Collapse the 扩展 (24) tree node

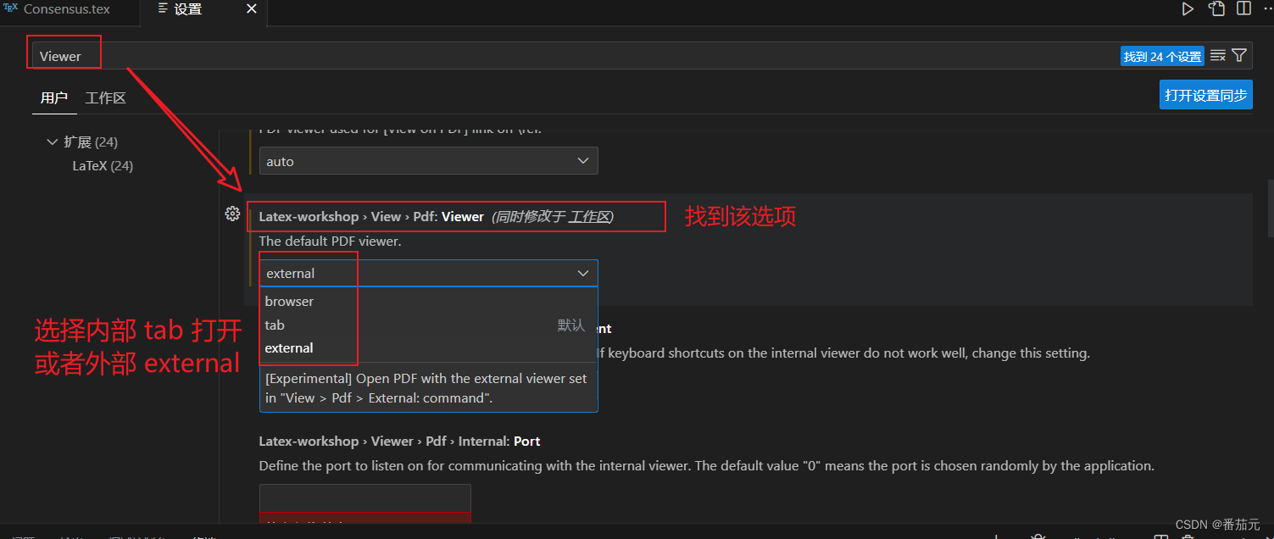[52, 142]
